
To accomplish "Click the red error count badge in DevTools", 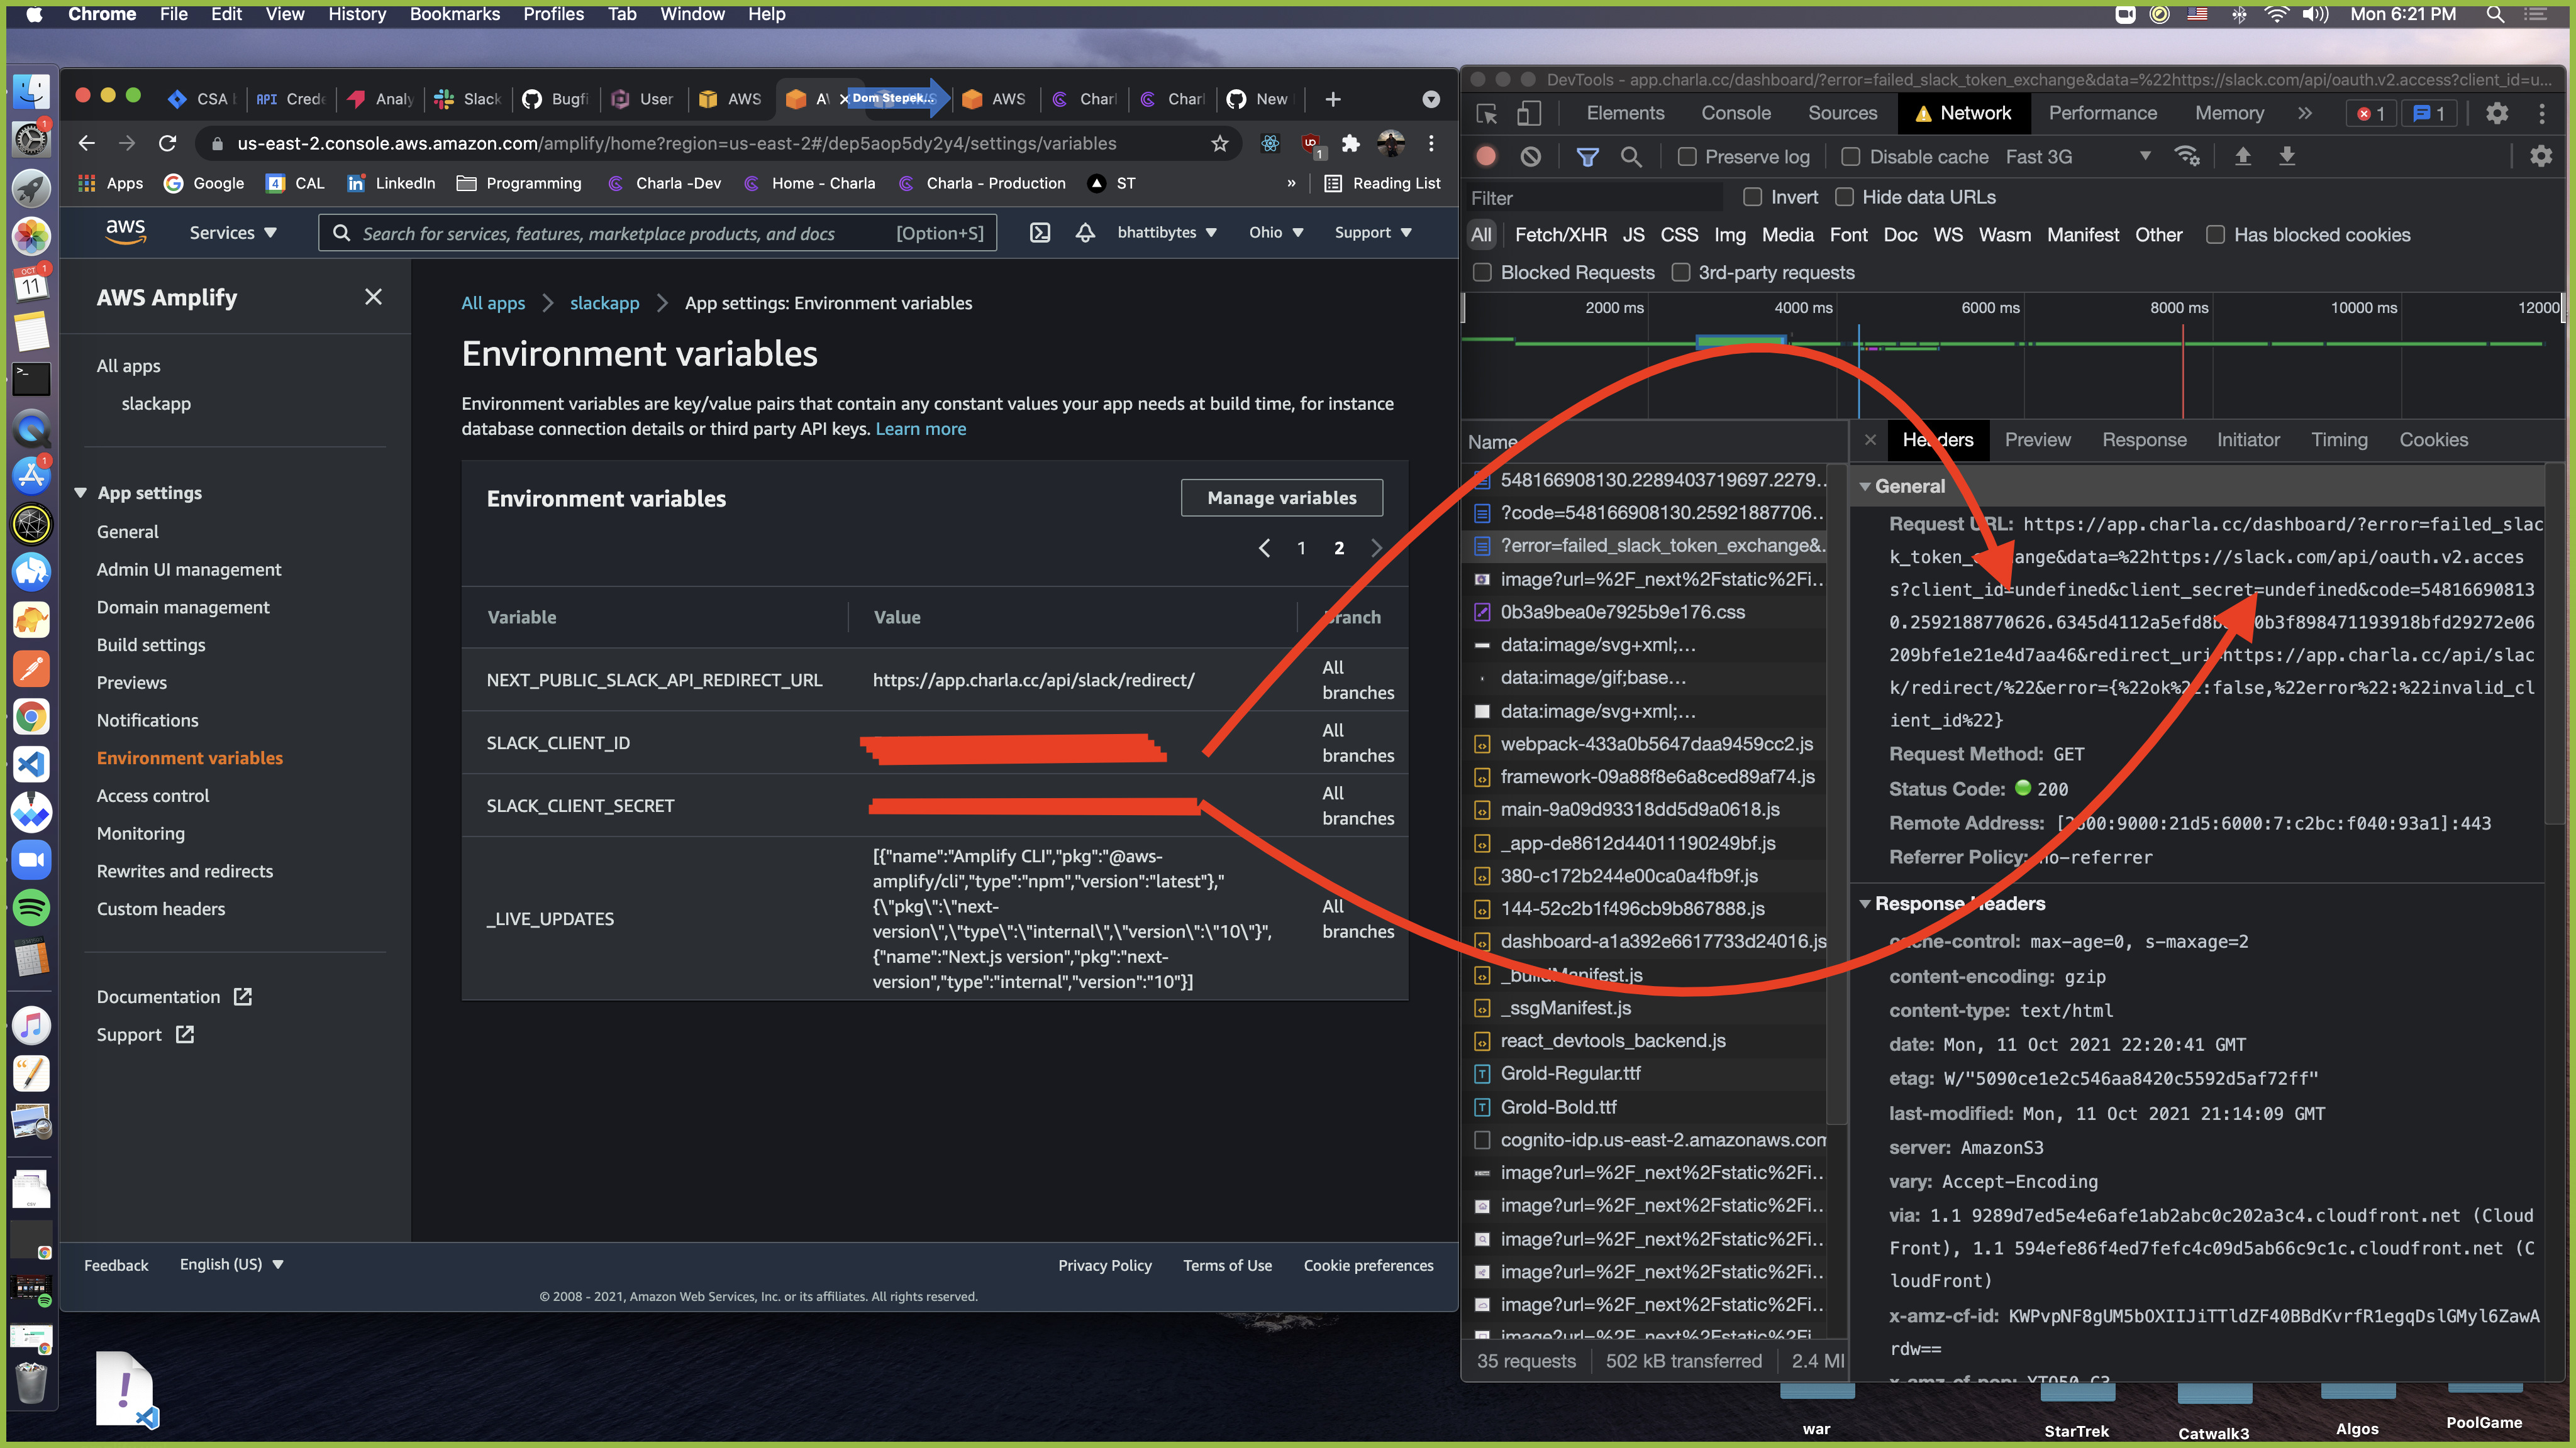I will coord(2372,114).
